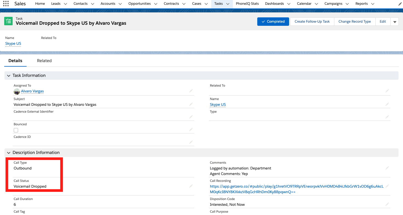Viewport: 403px width, 215px height.
Task: Open the Contacts navigation item
Action: tap(80, 4)
